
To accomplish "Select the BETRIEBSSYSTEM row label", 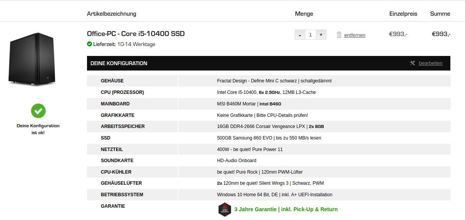I will pyautogui.click(x=122, y=194).
